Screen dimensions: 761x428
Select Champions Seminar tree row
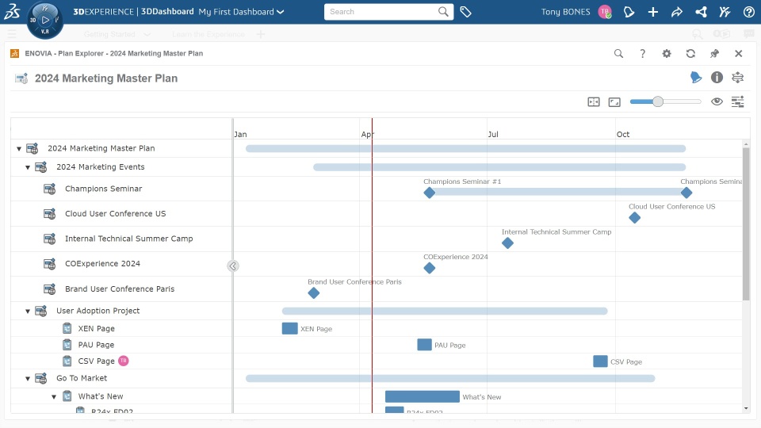pyautogui.click(x=121, y=189)
